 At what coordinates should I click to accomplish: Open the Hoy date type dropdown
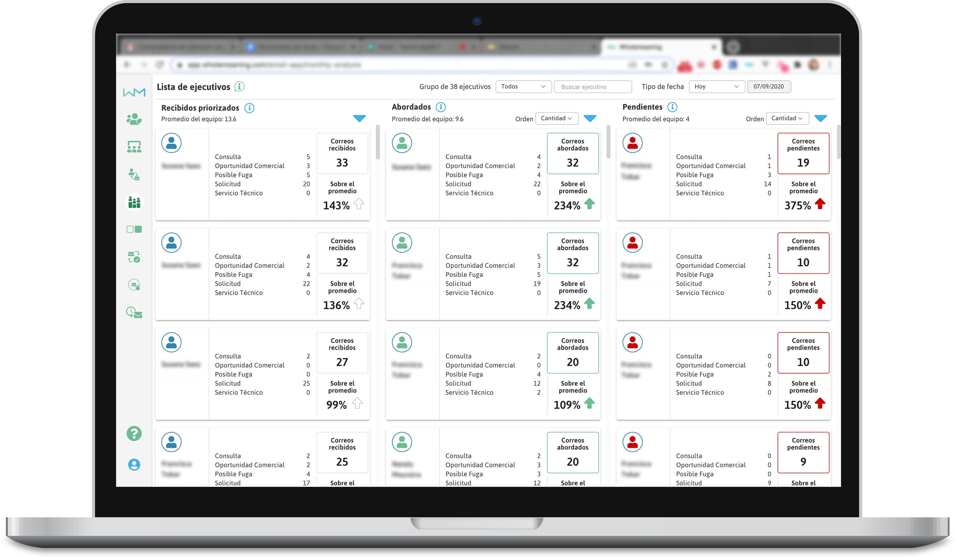pyautogui.click(x=717, y=87)
